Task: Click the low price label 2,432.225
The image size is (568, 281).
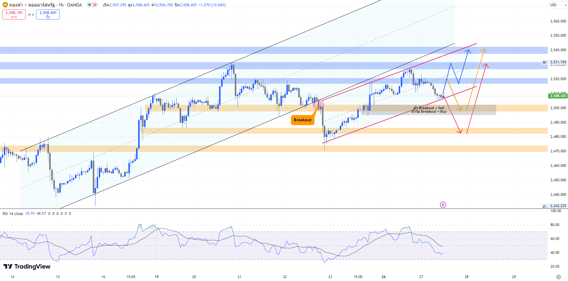Action: (558, 206)
